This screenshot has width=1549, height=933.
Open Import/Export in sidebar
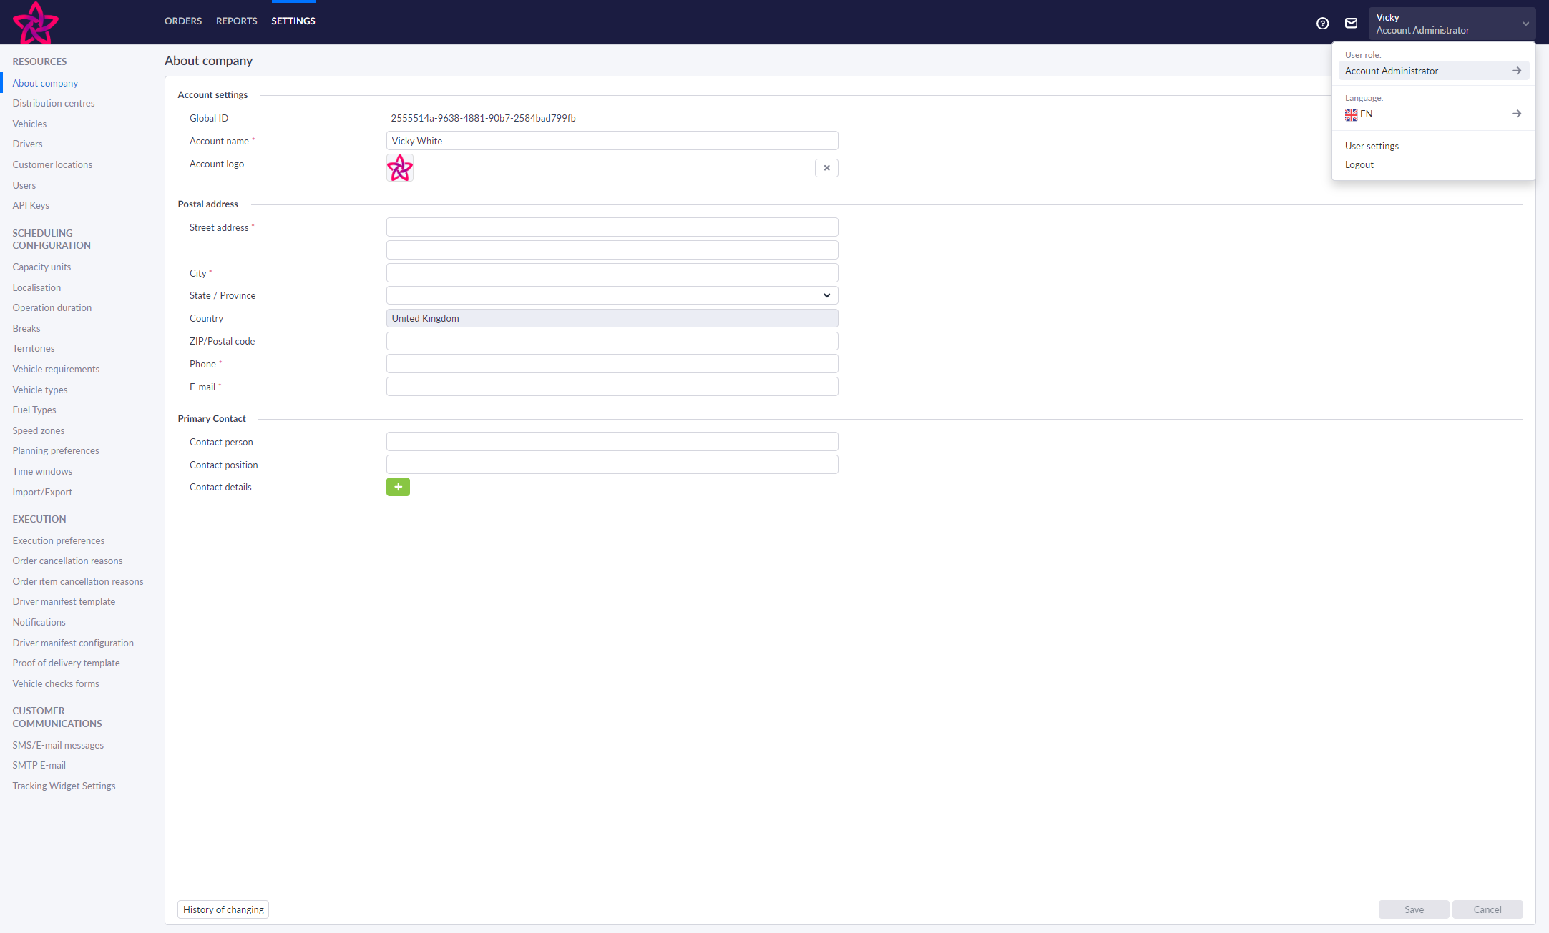click(42, 492)
